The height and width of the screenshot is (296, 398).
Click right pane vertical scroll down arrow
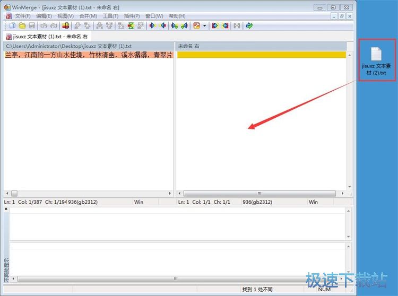[x=350, y=187]
